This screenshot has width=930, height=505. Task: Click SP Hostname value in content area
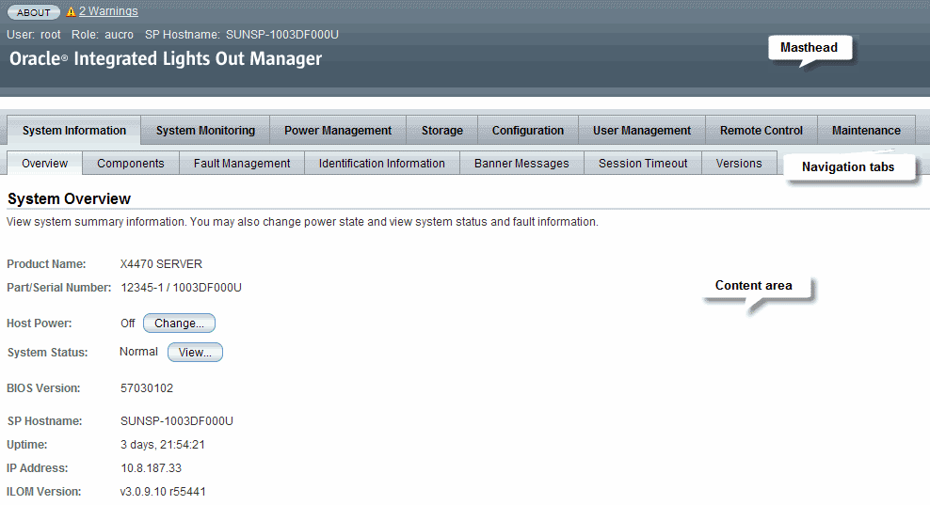(x=177, y=421)
